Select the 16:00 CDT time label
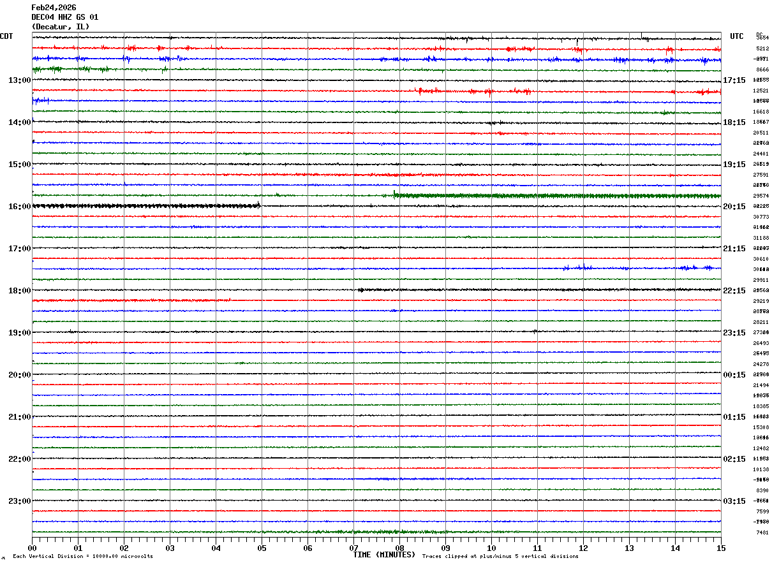The width and height of the screenshot is (772, 565). tap(19, 207)
